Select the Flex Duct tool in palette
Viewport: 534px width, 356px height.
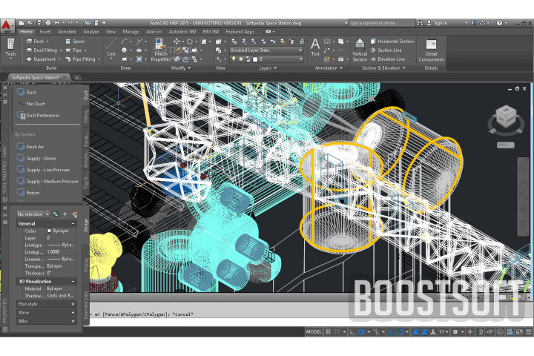(x=35, y=104)
